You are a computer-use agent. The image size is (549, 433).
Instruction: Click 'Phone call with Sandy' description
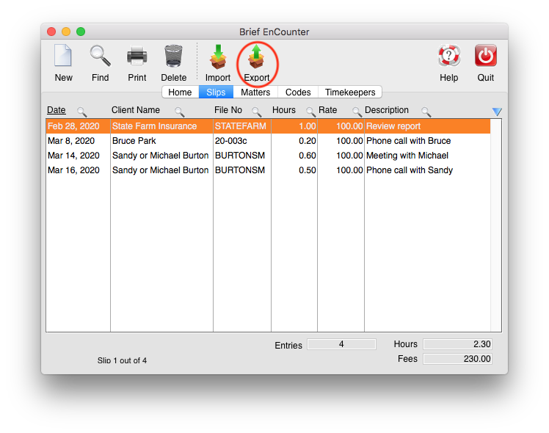(410, 170)
